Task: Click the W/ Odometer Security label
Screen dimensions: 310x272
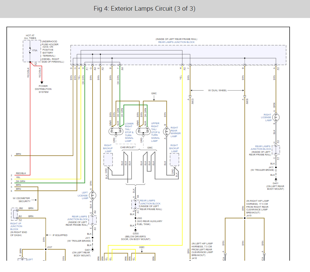Action: pos(21,200)
